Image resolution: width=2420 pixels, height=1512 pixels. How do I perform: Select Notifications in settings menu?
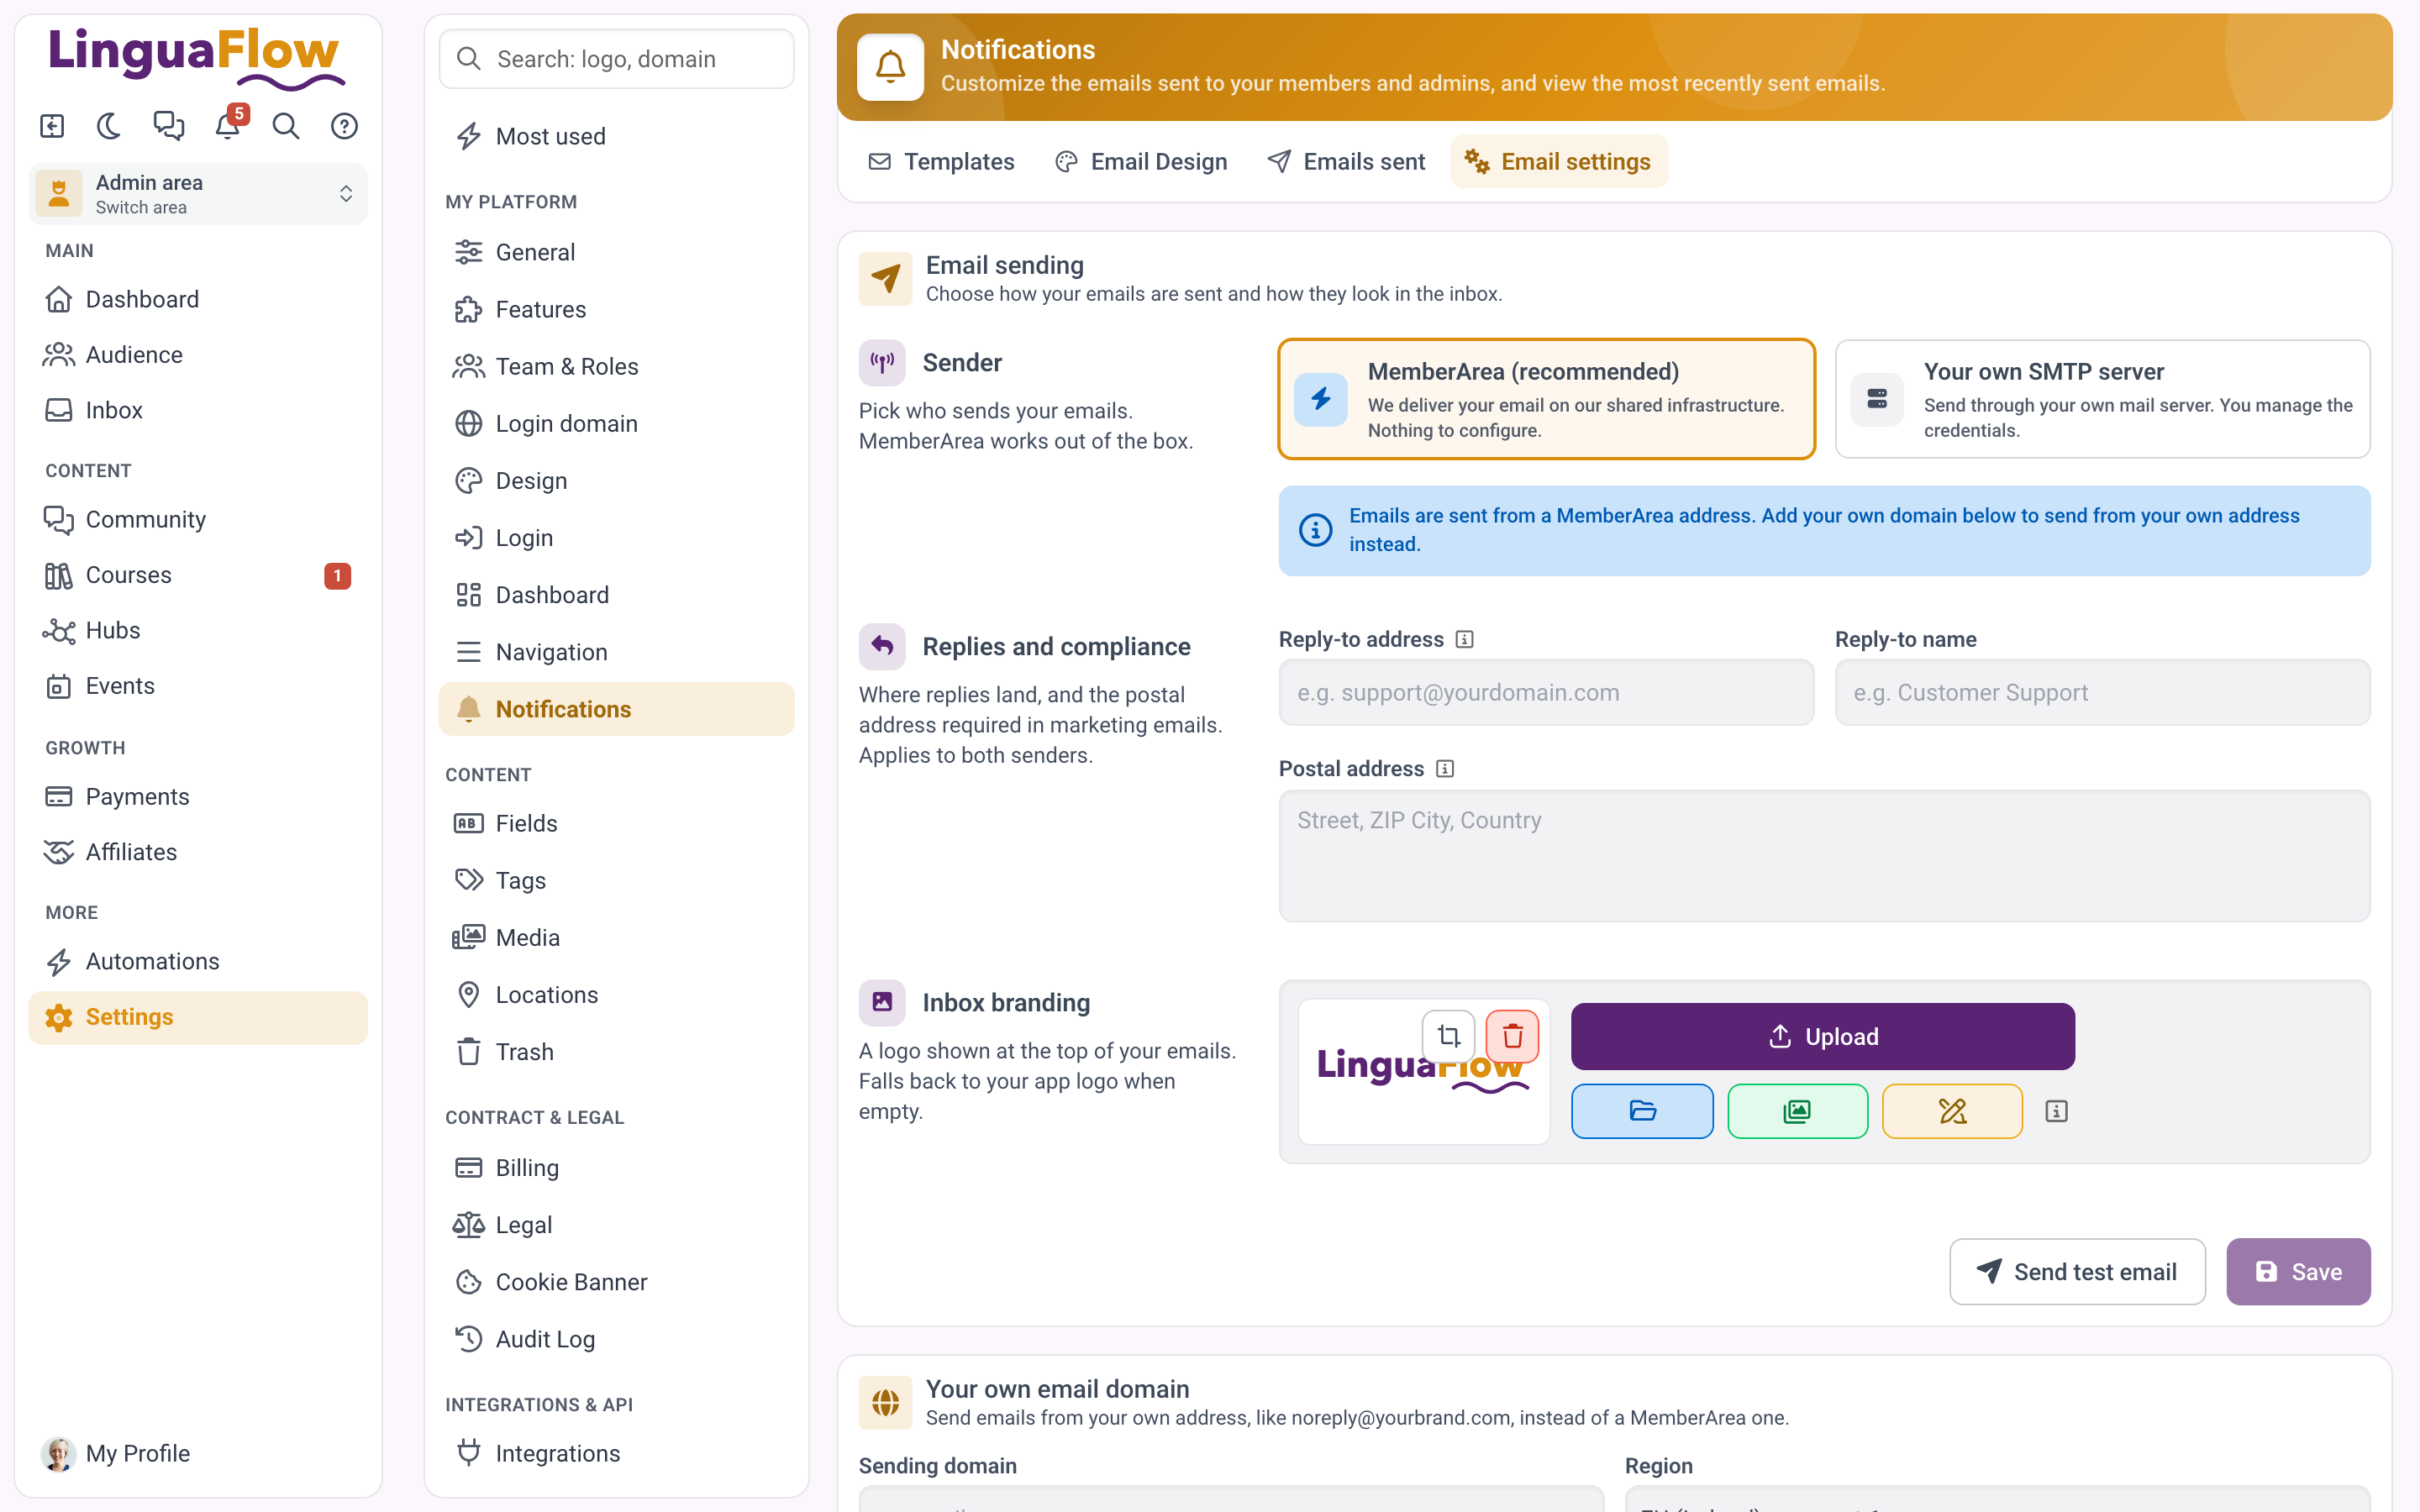point(616,709)
